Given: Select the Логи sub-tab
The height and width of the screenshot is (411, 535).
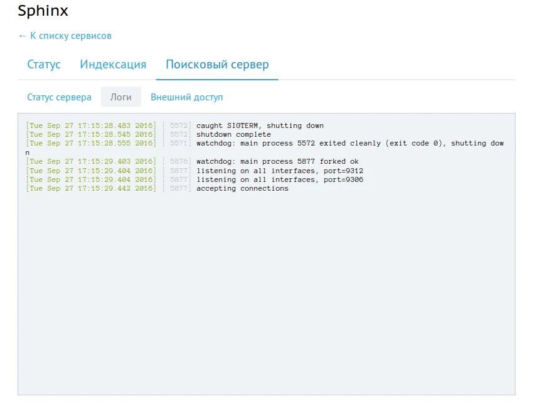Looking at the screenshot, I should [x=121, y=97].
